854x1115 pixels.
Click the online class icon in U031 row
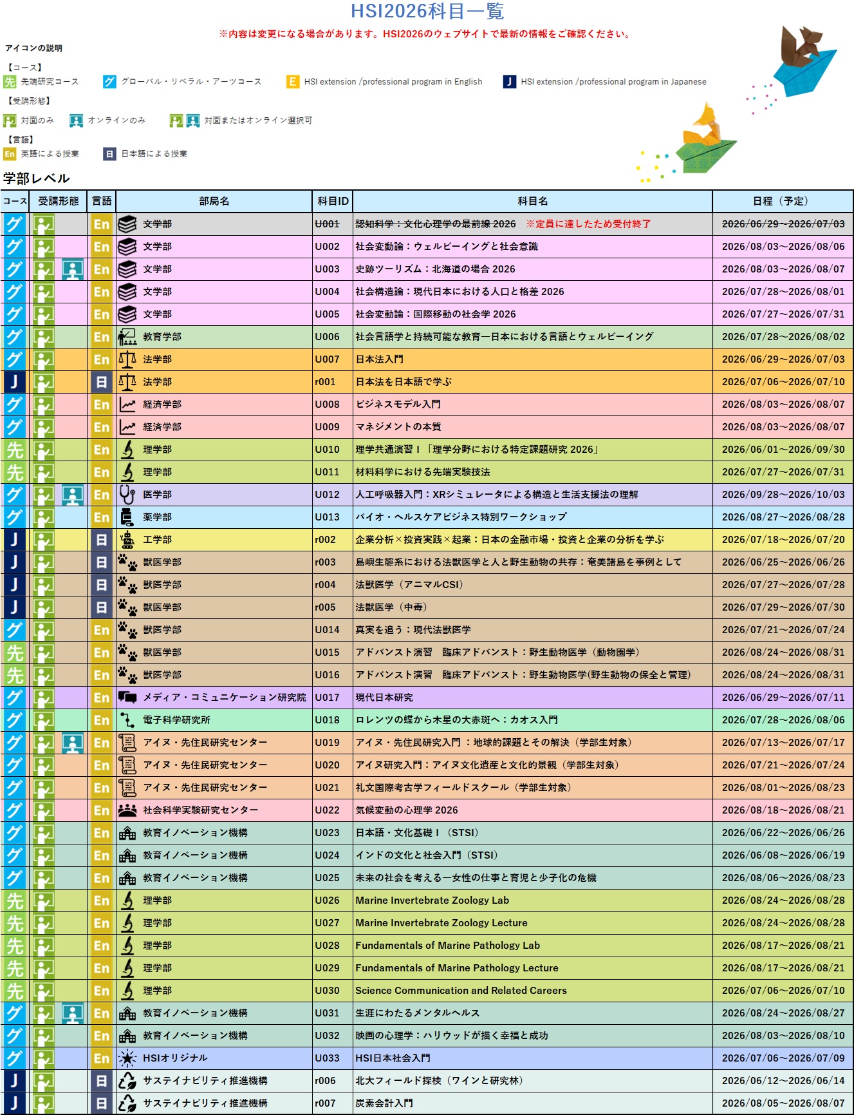point(73,1013)
